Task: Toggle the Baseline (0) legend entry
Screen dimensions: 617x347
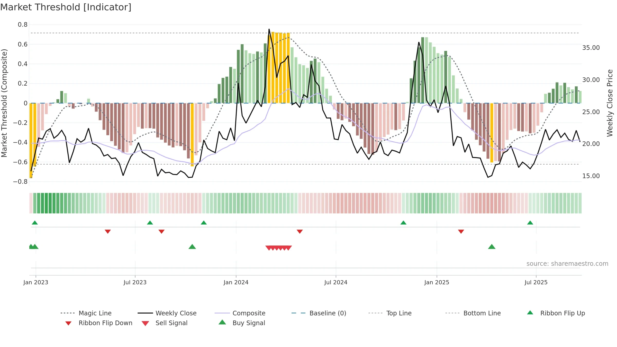Action: coord(319,313)
